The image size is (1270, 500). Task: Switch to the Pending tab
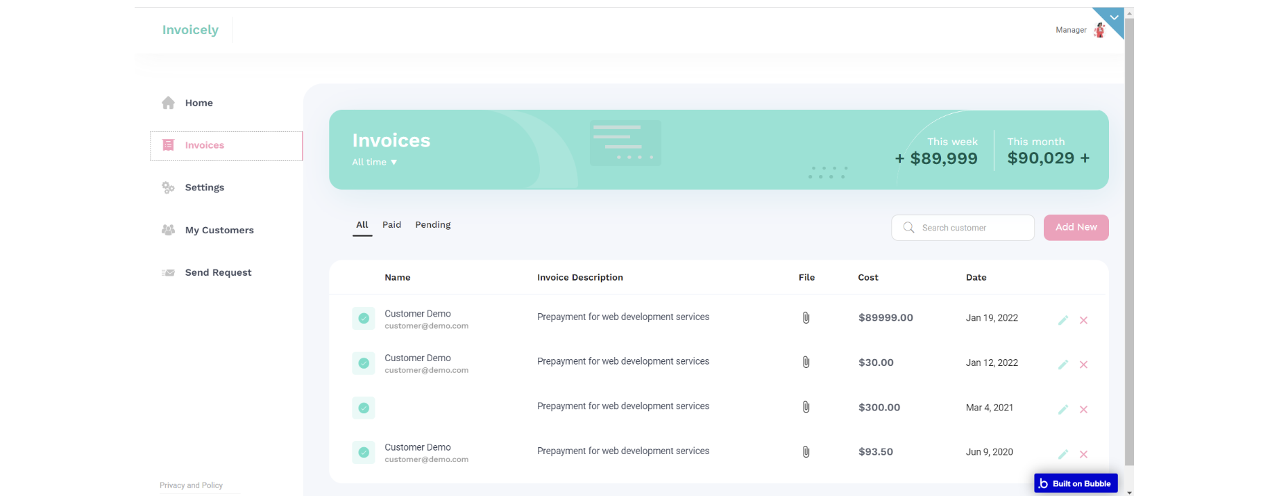(x=432, y=225)
